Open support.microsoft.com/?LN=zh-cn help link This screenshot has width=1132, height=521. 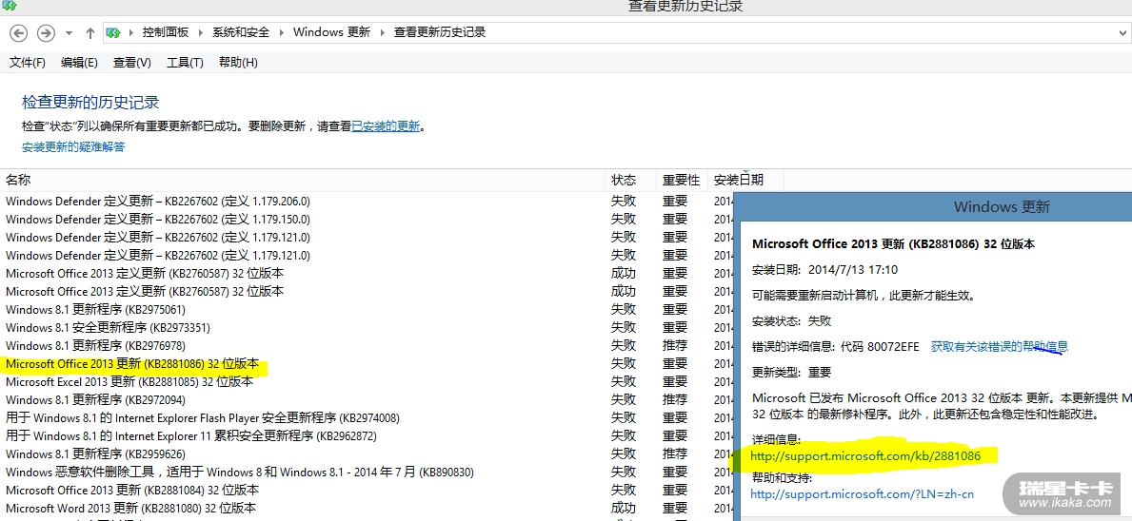coord(862,493)
